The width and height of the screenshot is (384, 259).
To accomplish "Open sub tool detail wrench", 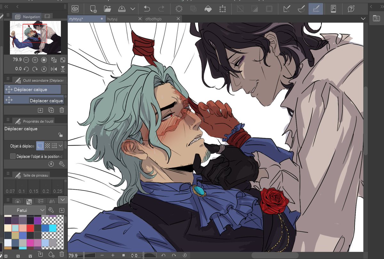I will (62, 164).
